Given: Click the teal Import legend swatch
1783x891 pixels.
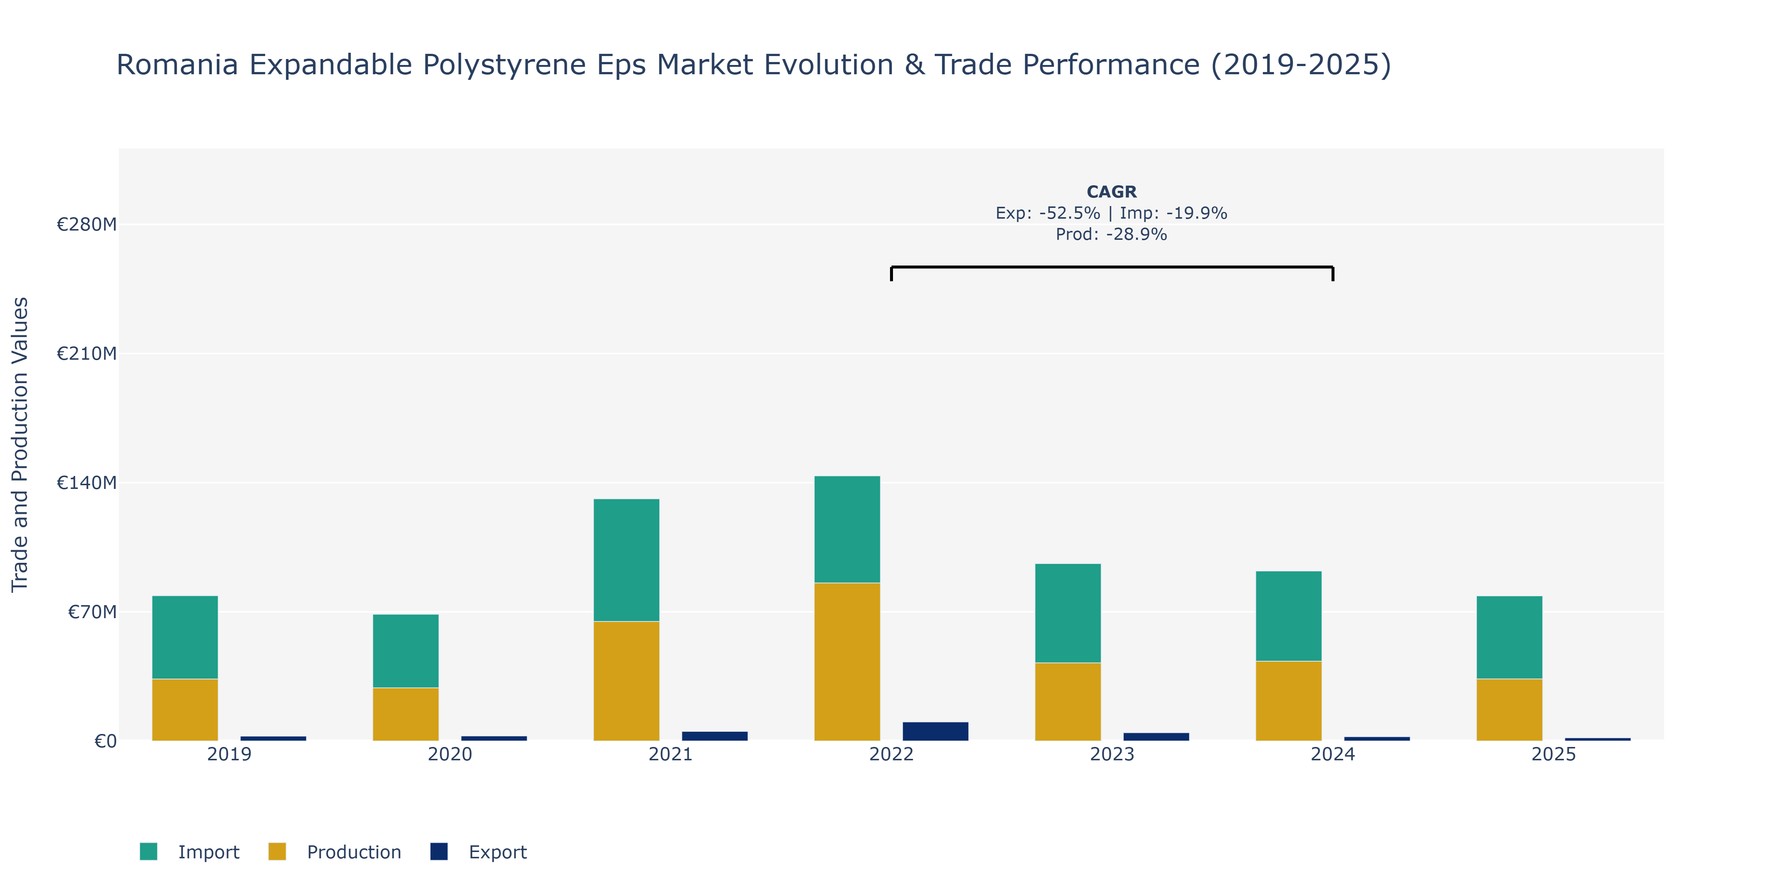Looking at the screenshot, I should click(148, 852).
